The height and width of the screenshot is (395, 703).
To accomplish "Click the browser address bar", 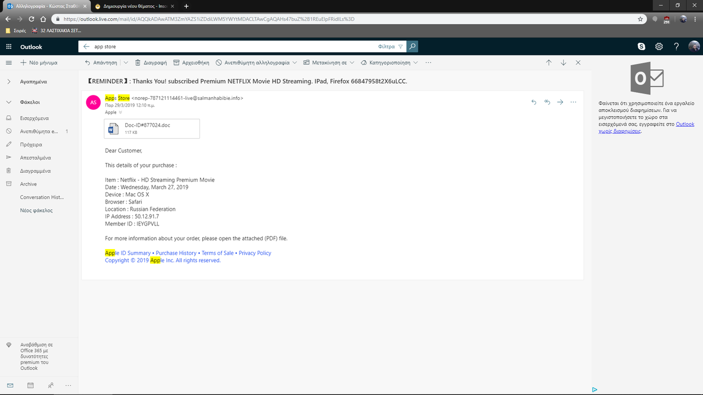I will point(346,19).
